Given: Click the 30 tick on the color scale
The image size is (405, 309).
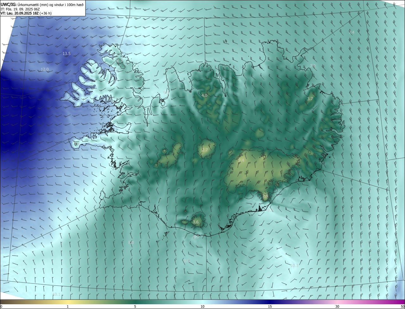Looking at the screenshot, I should click(337, 307).
